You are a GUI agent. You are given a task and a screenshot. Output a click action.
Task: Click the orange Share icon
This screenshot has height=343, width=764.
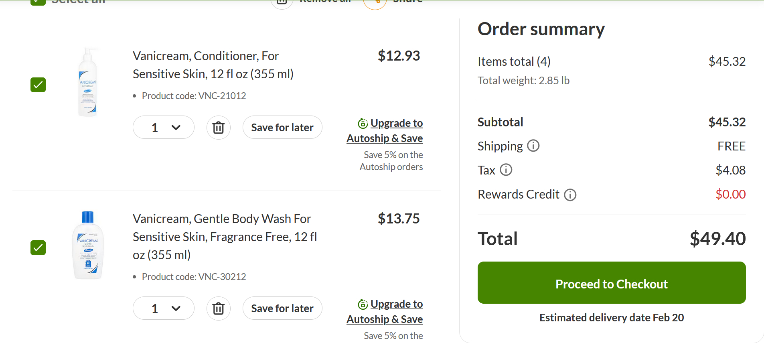(x=375, y=2)
